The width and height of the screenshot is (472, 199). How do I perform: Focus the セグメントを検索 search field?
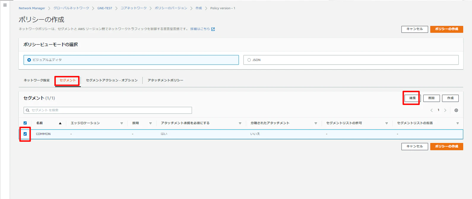108,110
